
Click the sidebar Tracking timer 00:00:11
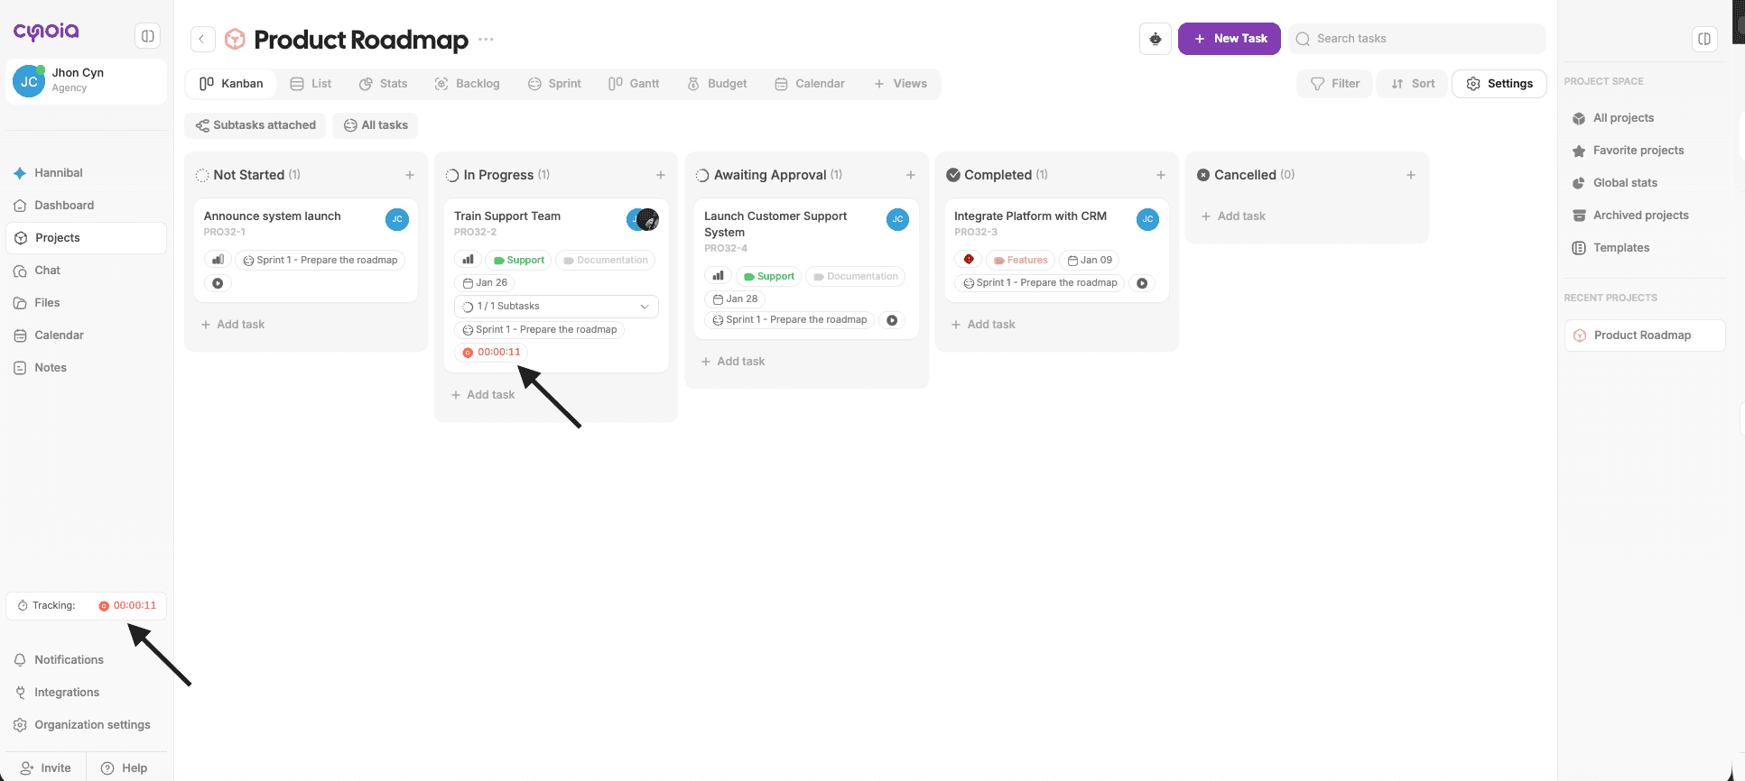coord(127,606)
